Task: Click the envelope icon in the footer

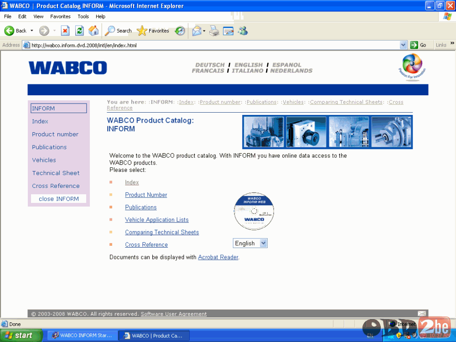Action: tap(422, 314)
